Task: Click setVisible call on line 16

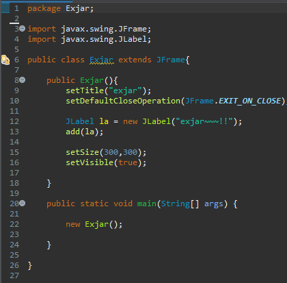Action: [90, 162]
